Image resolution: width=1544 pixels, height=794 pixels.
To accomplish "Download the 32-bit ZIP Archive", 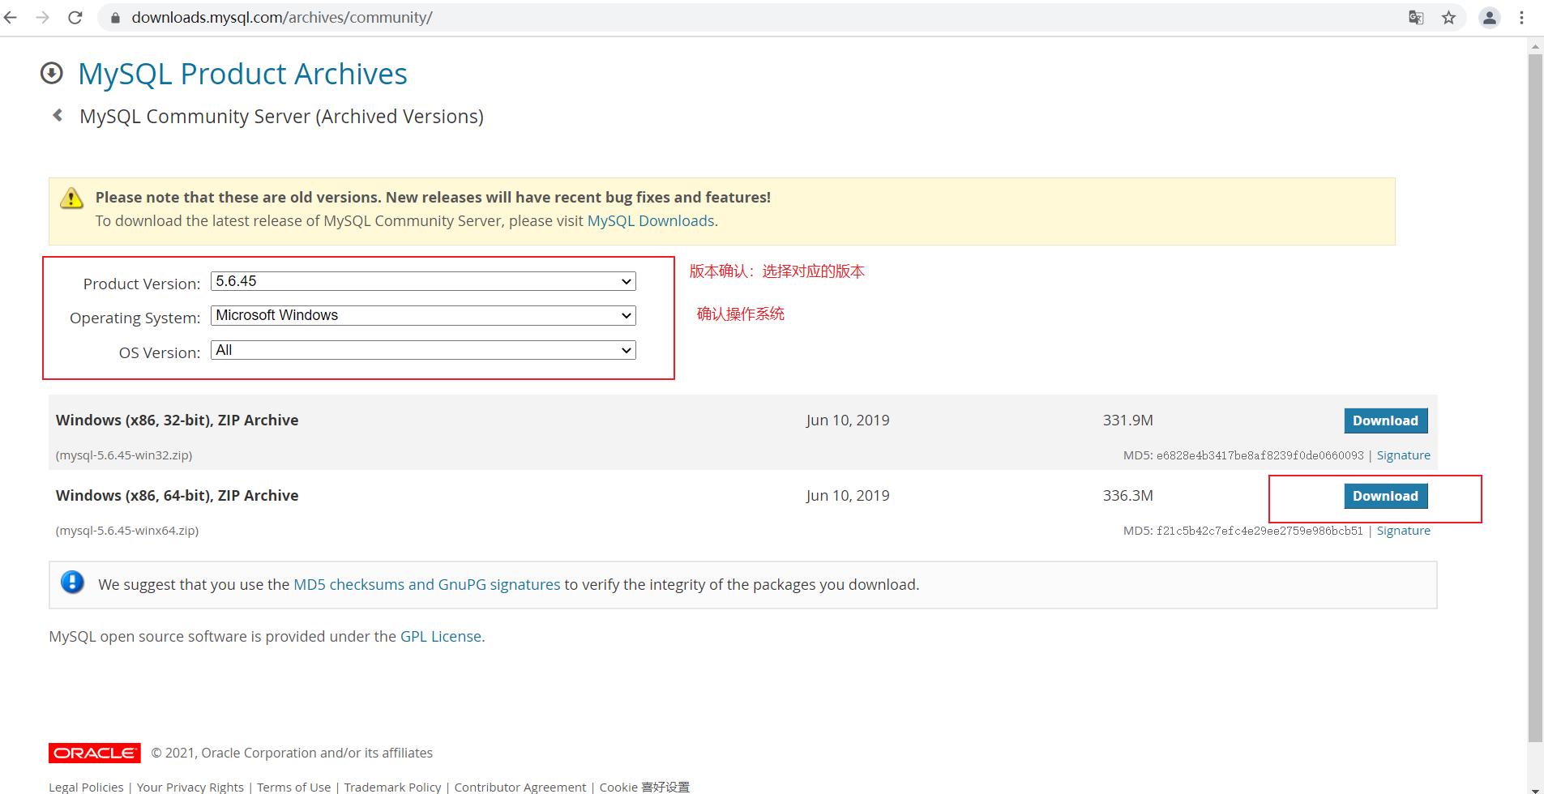I will 1385,420.
